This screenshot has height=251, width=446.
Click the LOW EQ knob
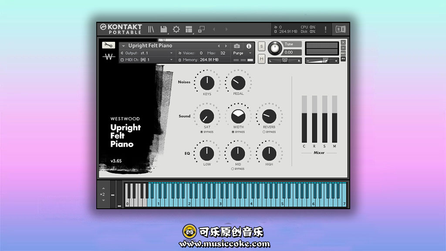pyautogui.click(x=207, y=153)
